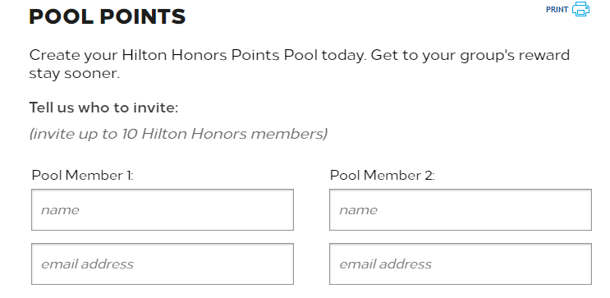Viewport: 610px width, 298px height.
Task: Click the 'Tell us who to invite:' text
Action: point(103,108)
